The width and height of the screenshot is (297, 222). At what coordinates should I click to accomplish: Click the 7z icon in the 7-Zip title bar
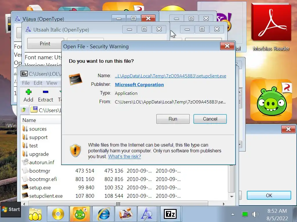(x=24, y=74)
